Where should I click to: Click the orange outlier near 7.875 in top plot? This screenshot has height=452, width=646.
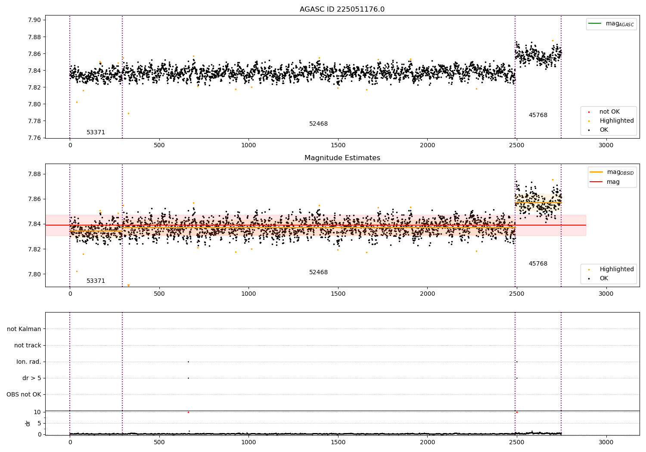pos(553,40)
